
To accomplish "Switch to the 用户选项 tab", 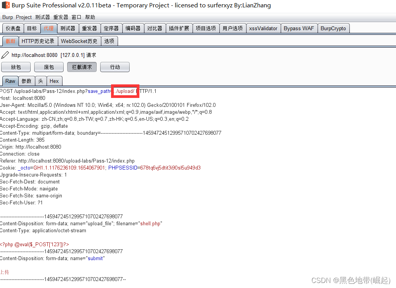I will pos(233,28).
